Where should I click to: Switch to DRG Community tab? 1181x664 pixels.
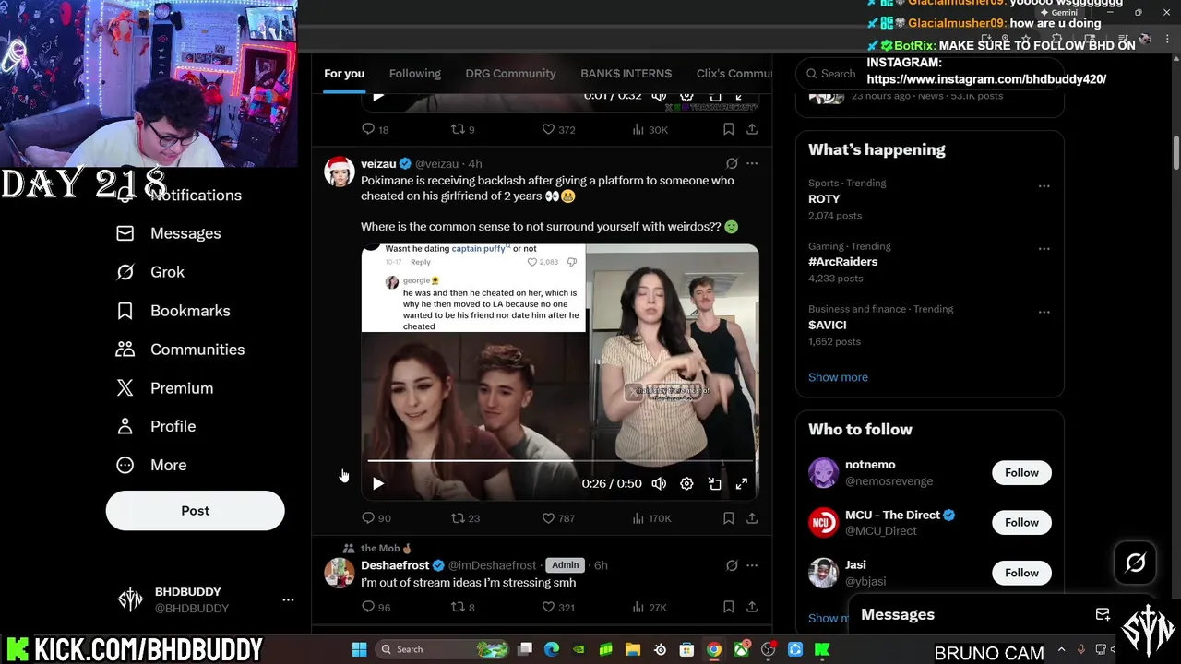(x=510, y=74)
